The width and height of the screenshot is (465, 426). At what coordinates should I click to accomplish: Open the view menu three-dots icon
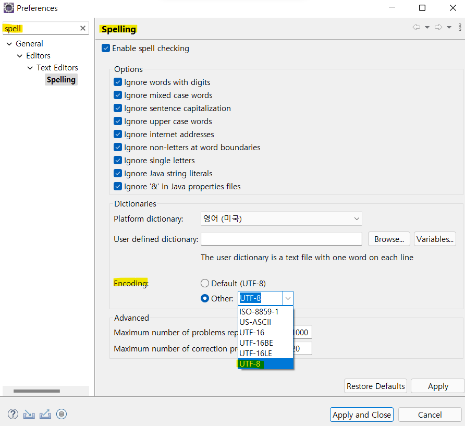(x=460, y=27)
